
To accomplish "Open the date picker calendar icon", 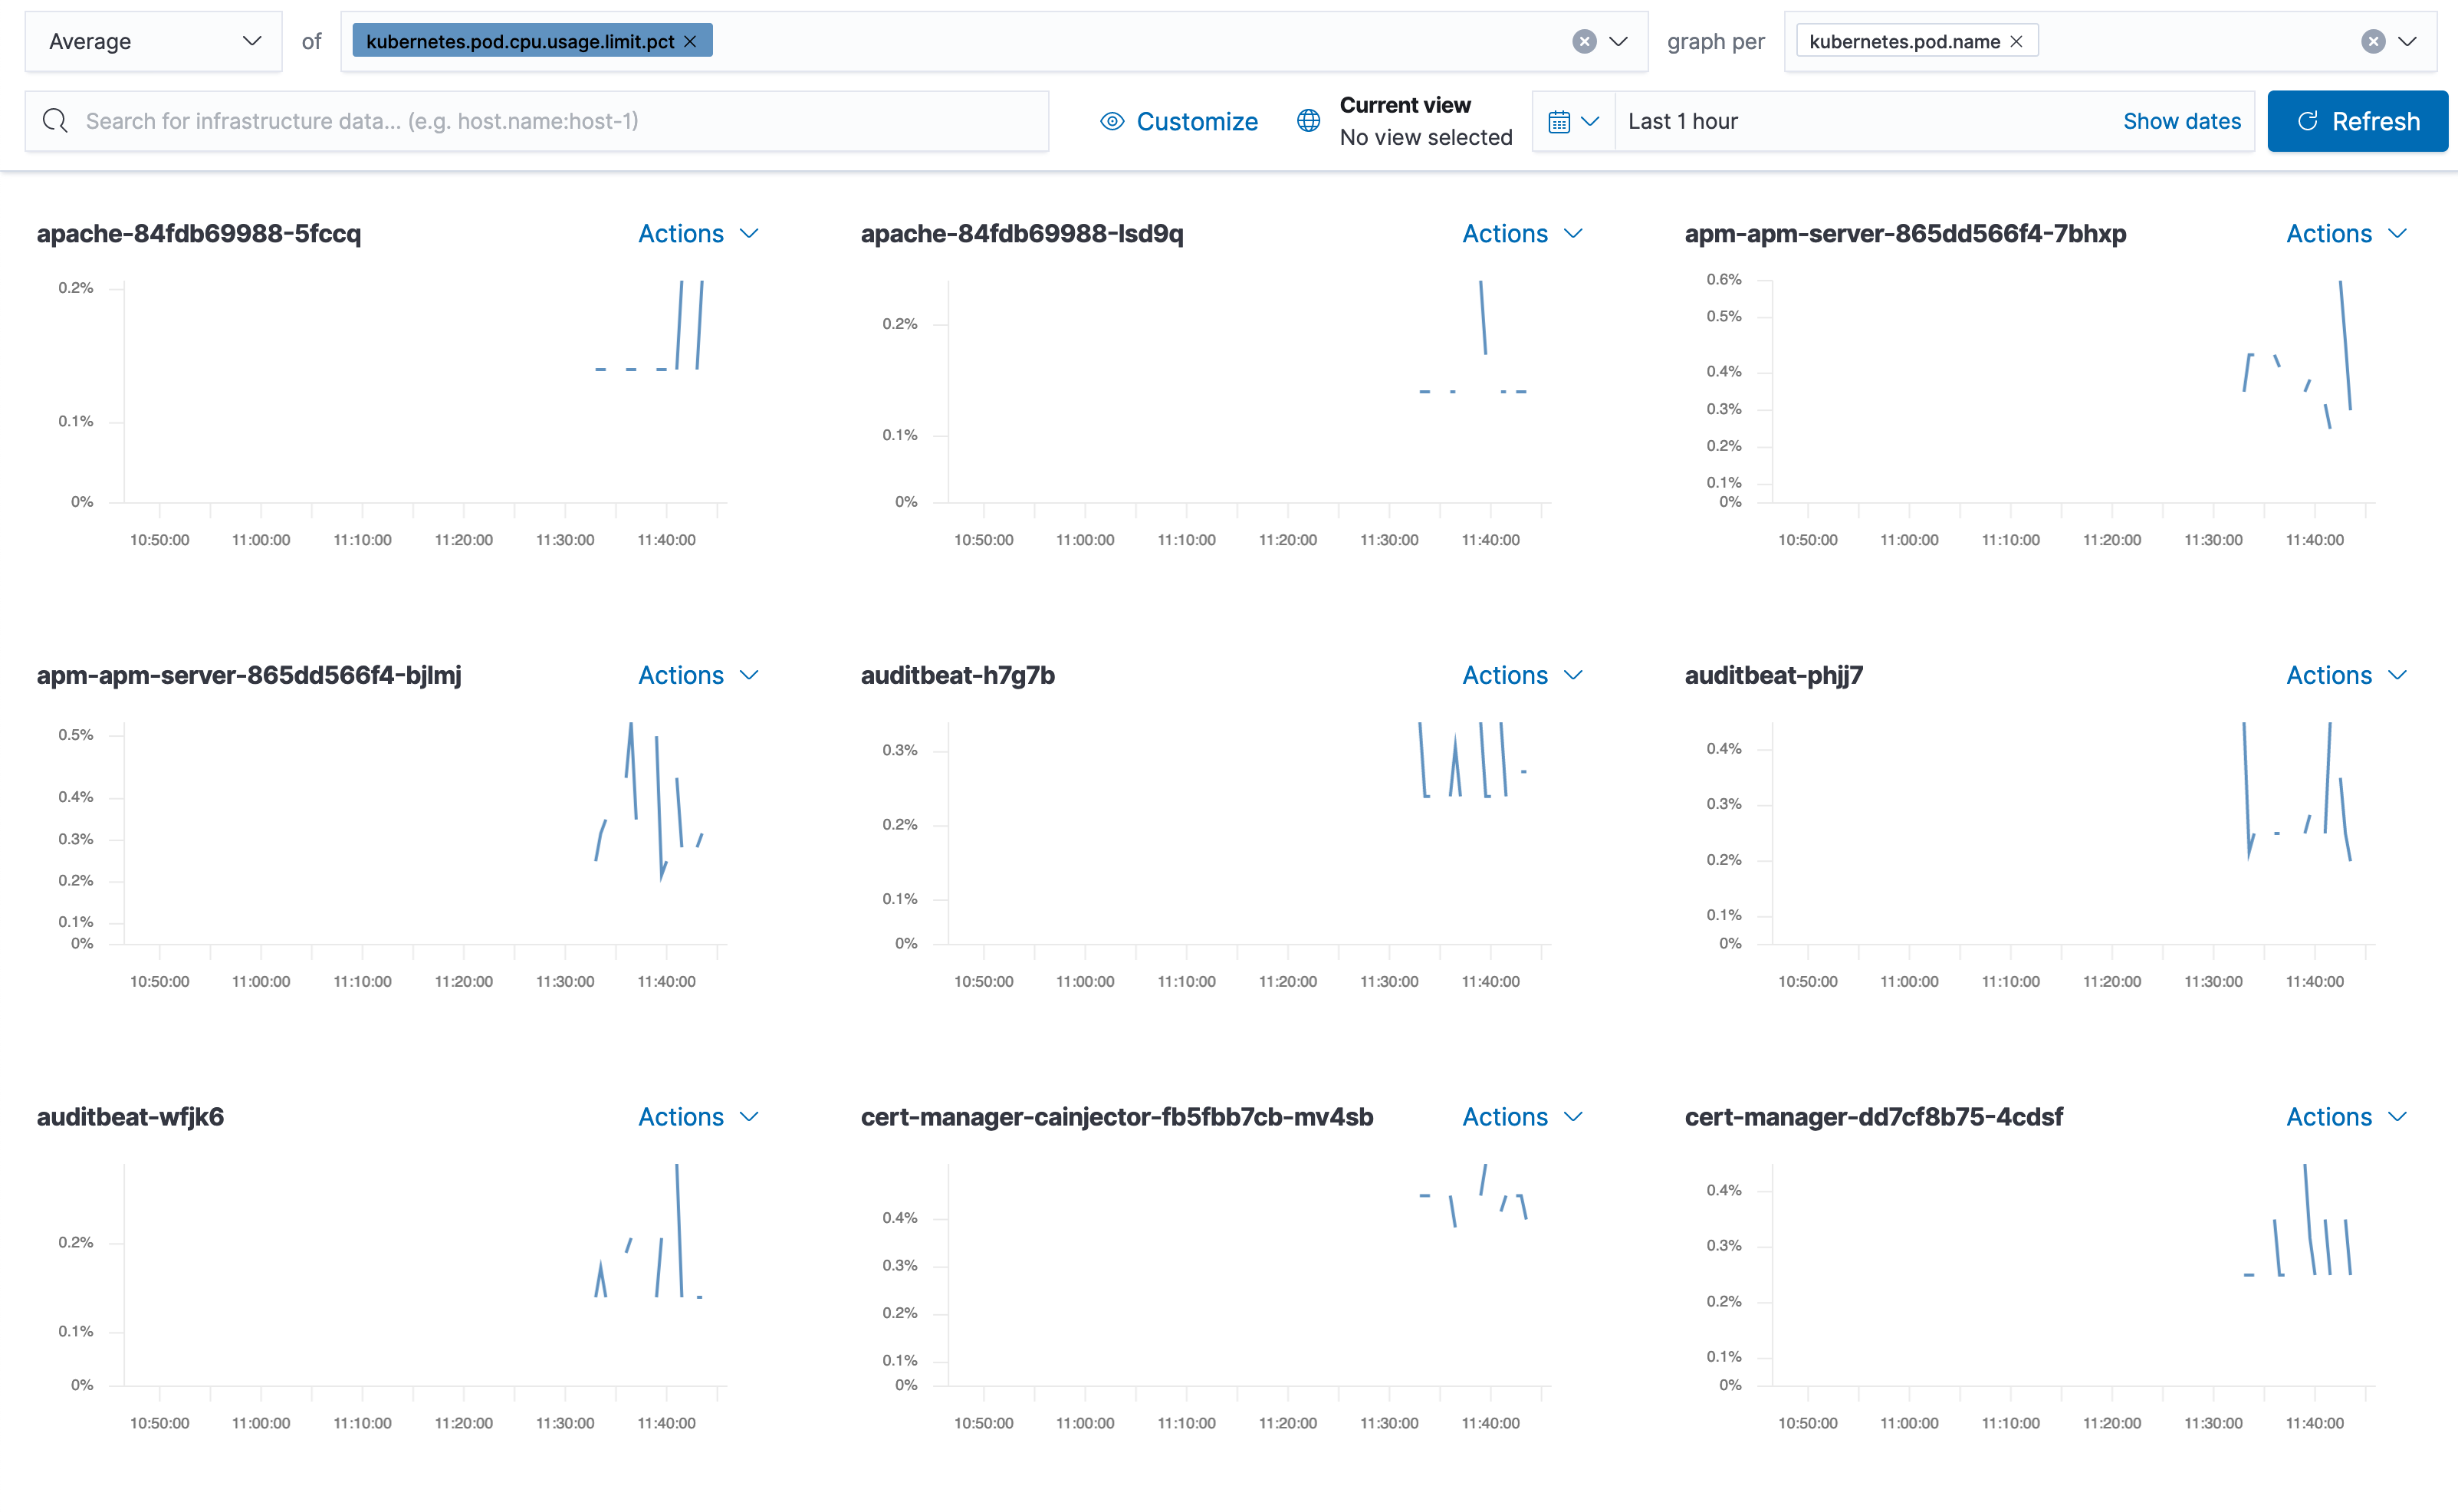I will click(x=1561, y=121).
